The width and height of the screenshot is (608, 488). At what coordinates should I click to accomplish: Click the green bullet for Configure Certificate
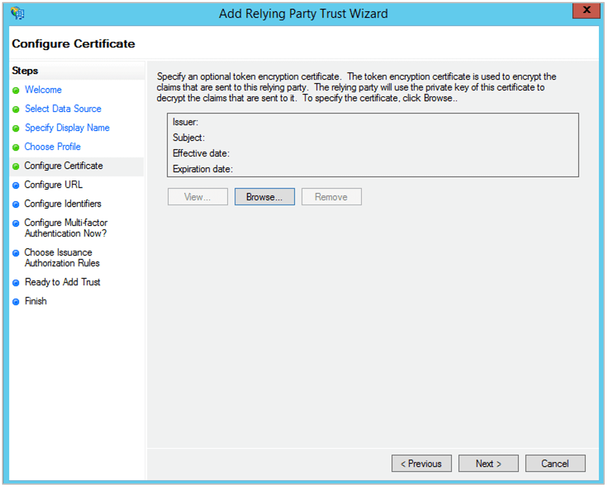16,166
